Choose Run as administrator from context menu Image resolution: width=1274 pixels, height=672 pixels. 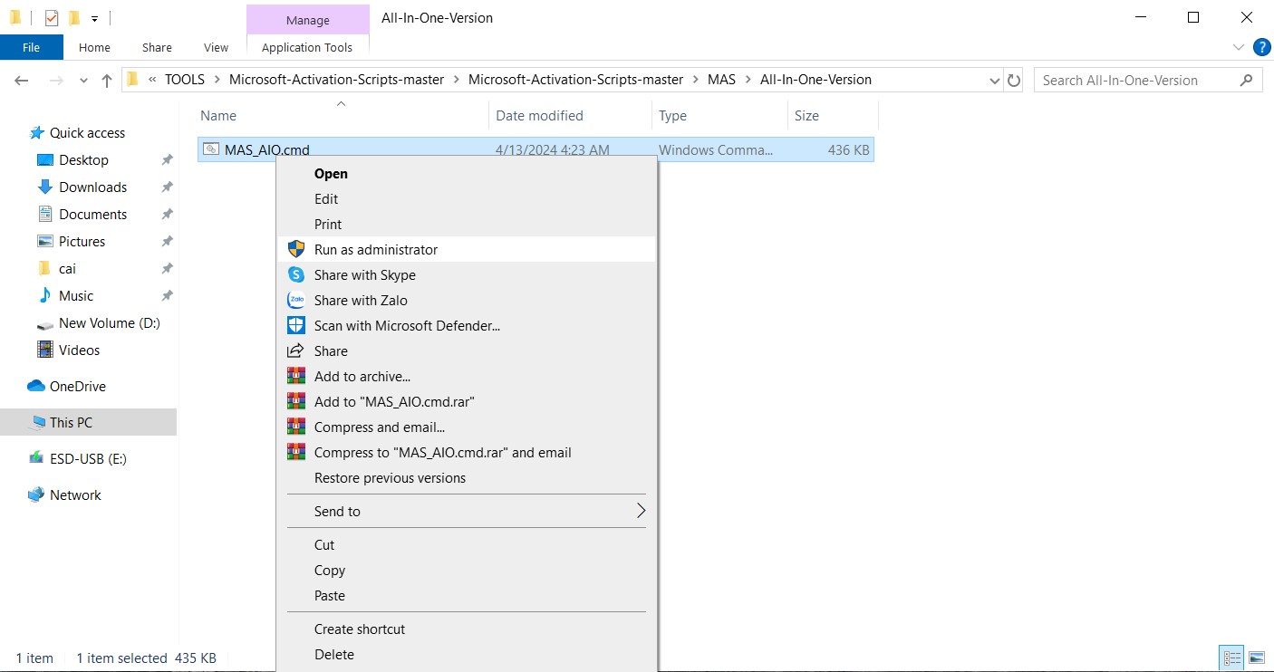tap(466, 249)
